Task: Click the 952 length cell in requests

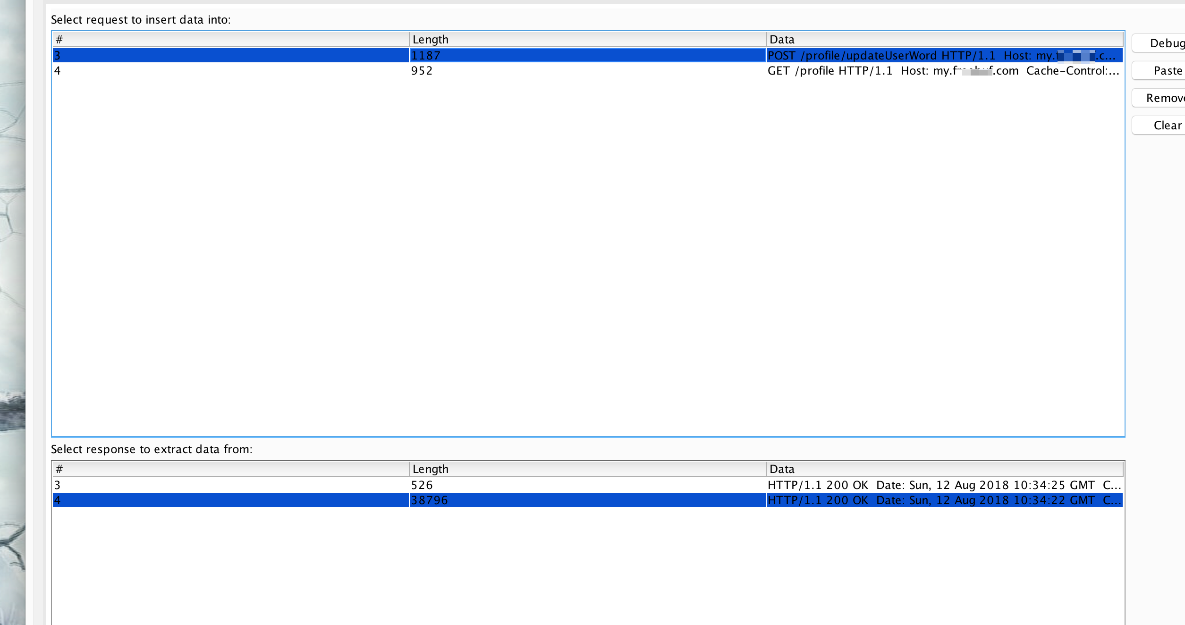Action: [421, 71]
